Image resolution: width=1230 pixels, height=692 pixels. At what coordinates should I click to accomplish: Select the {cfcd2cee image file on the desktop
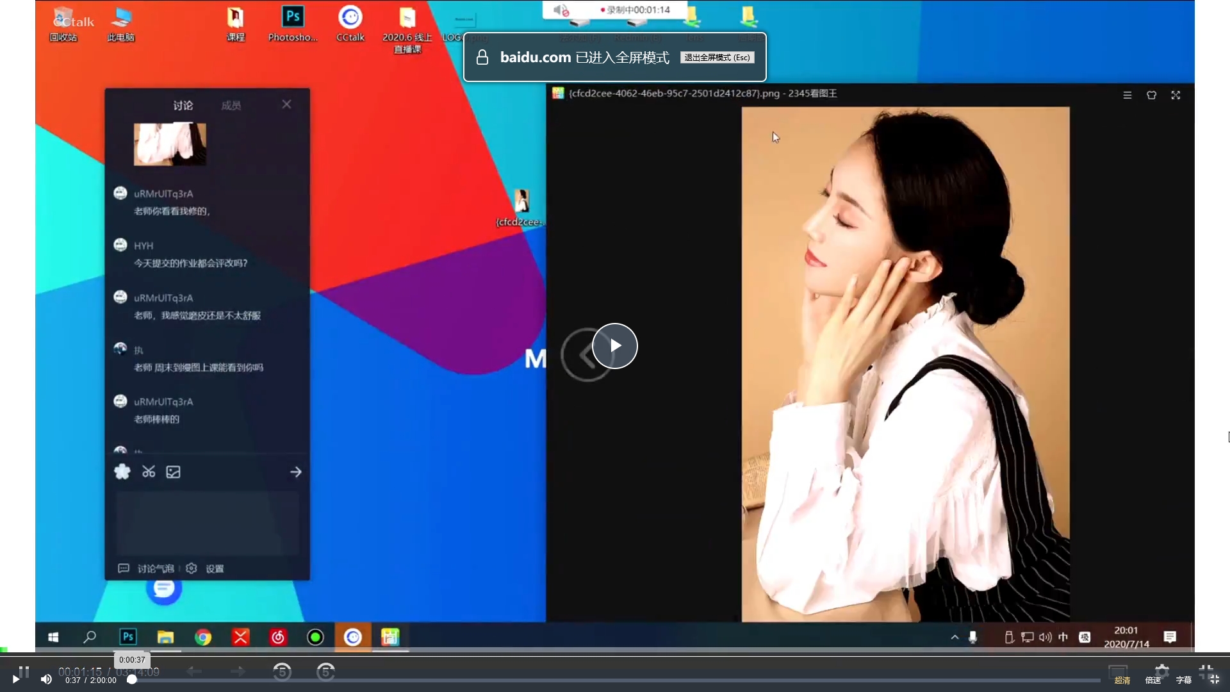pyautogui.click(x=521, y=208)
